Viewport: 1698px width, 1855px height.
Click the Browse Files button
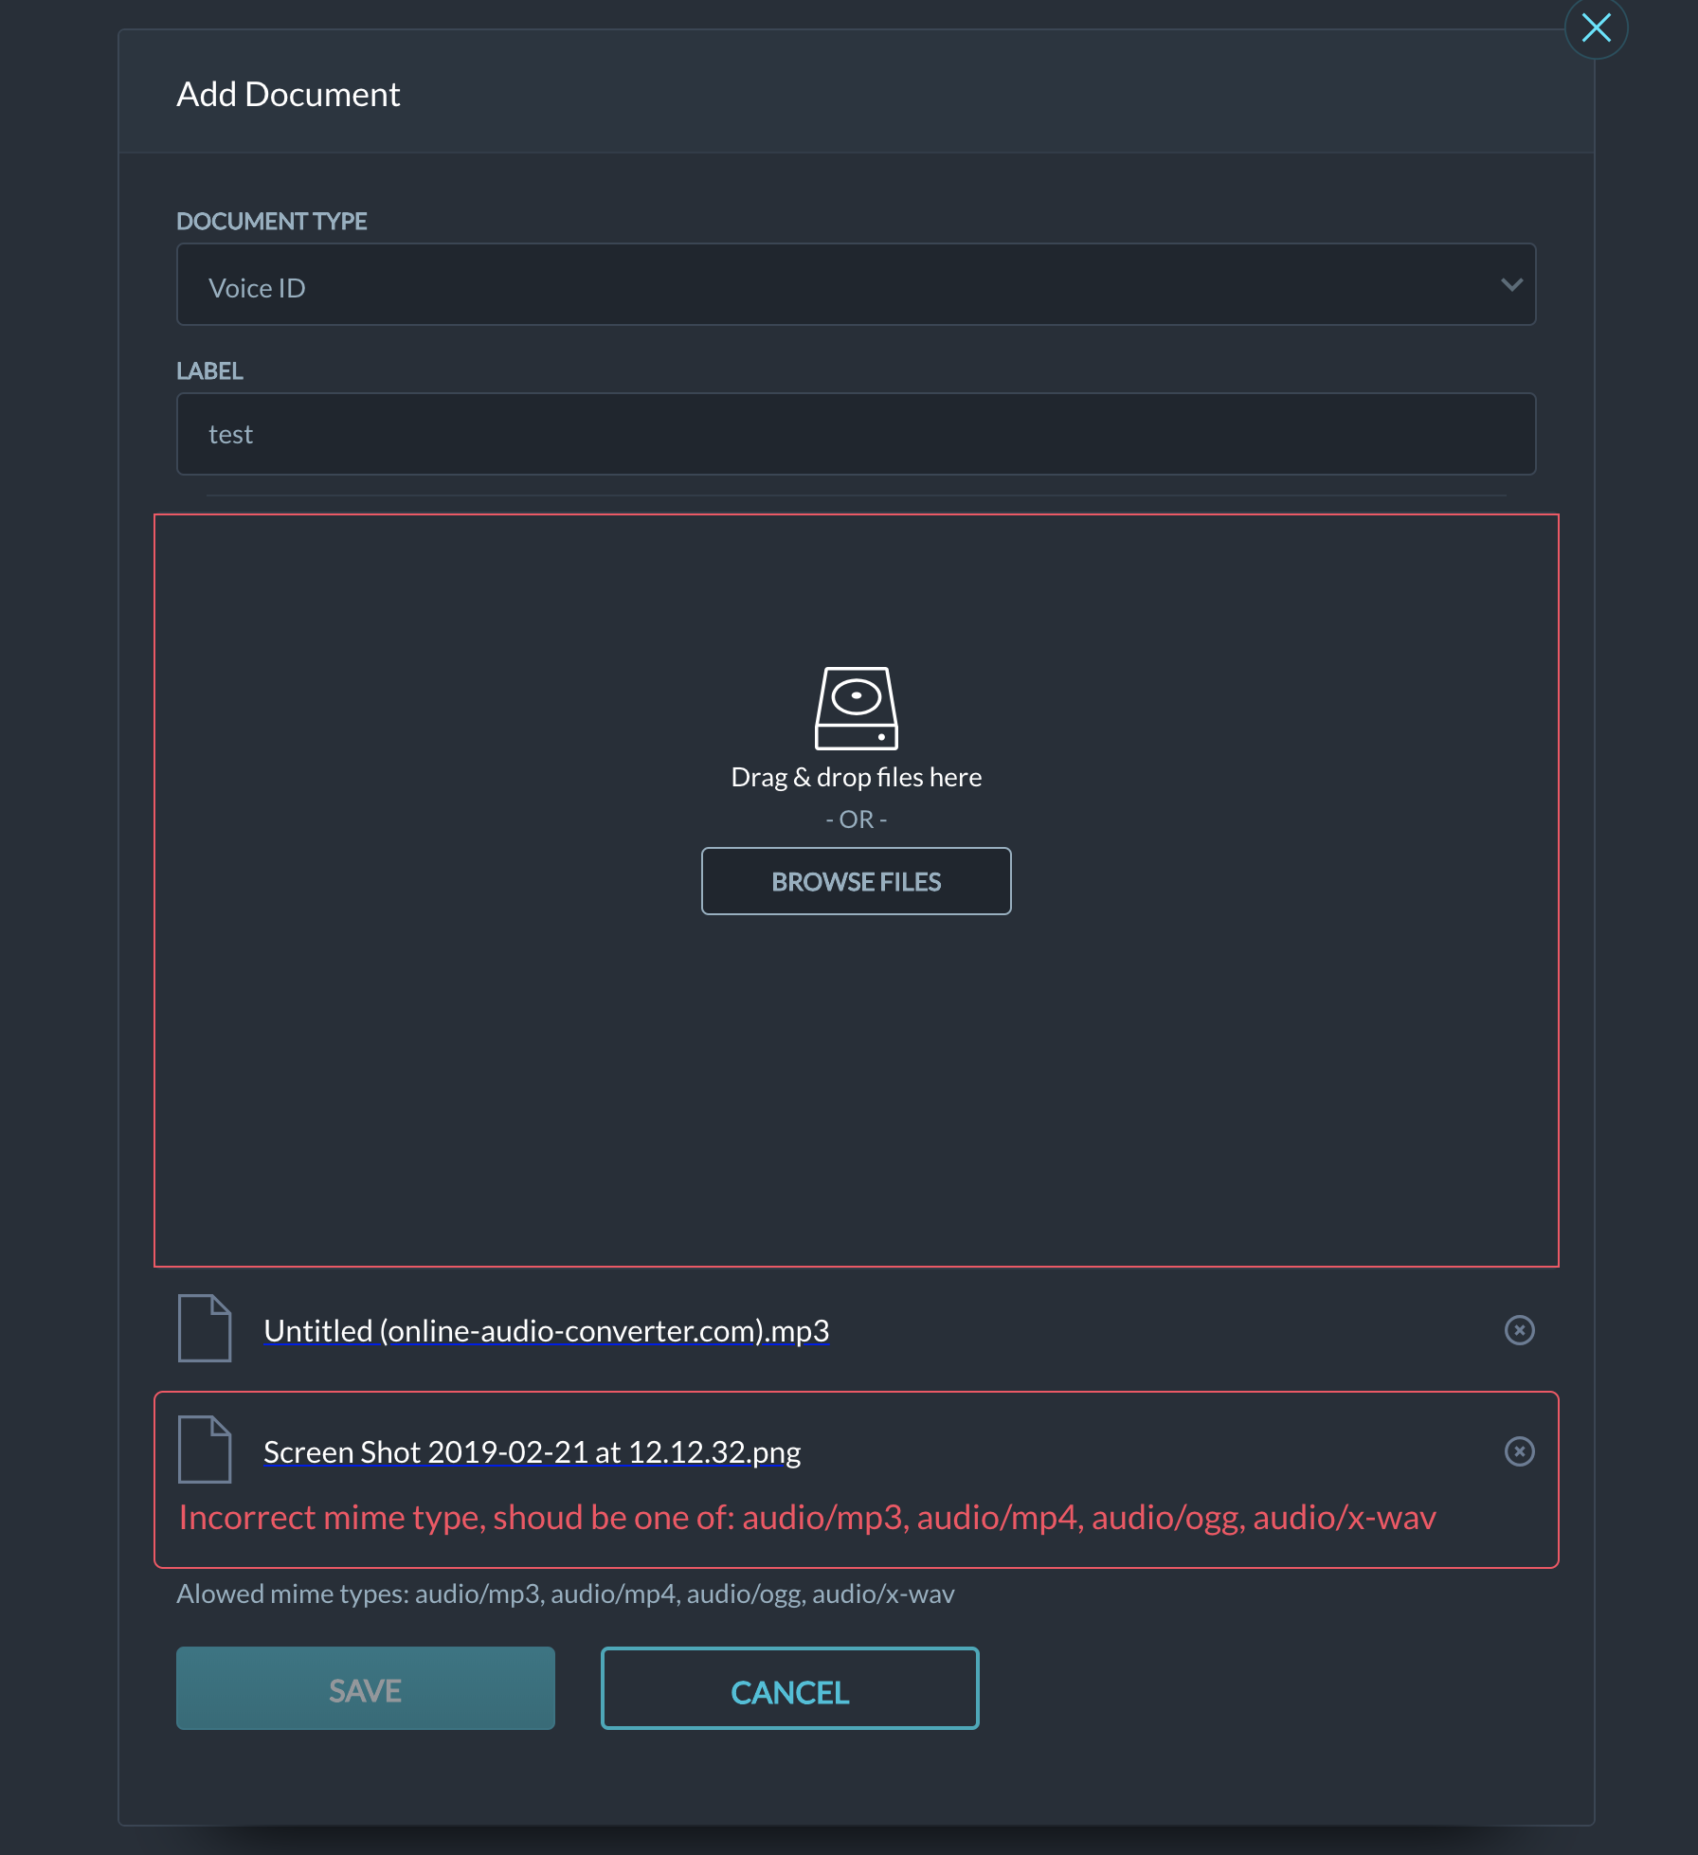click(856, 882)
